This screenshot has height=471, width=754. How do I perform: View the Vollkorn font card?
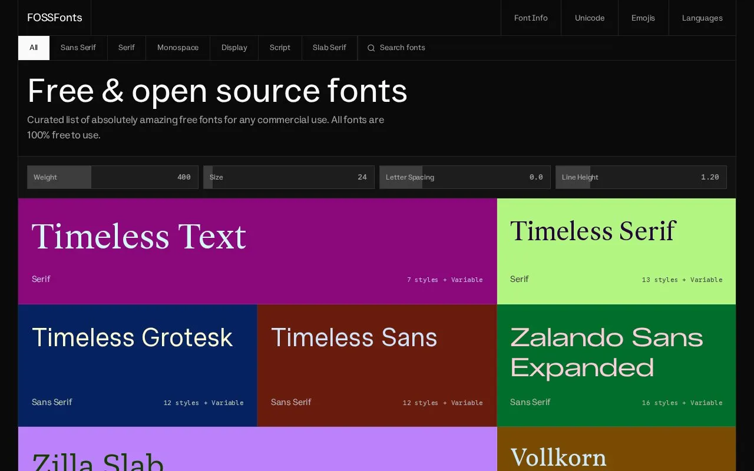pyautogui.click(x=617, y=449)
